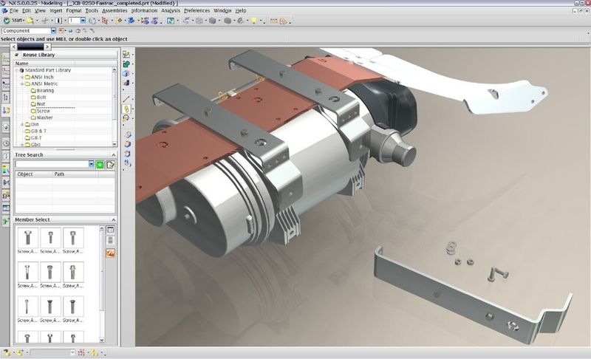Click the Start button in the toolbar
The width and height of the screenshot is (591, 359).
coord(13,21)
